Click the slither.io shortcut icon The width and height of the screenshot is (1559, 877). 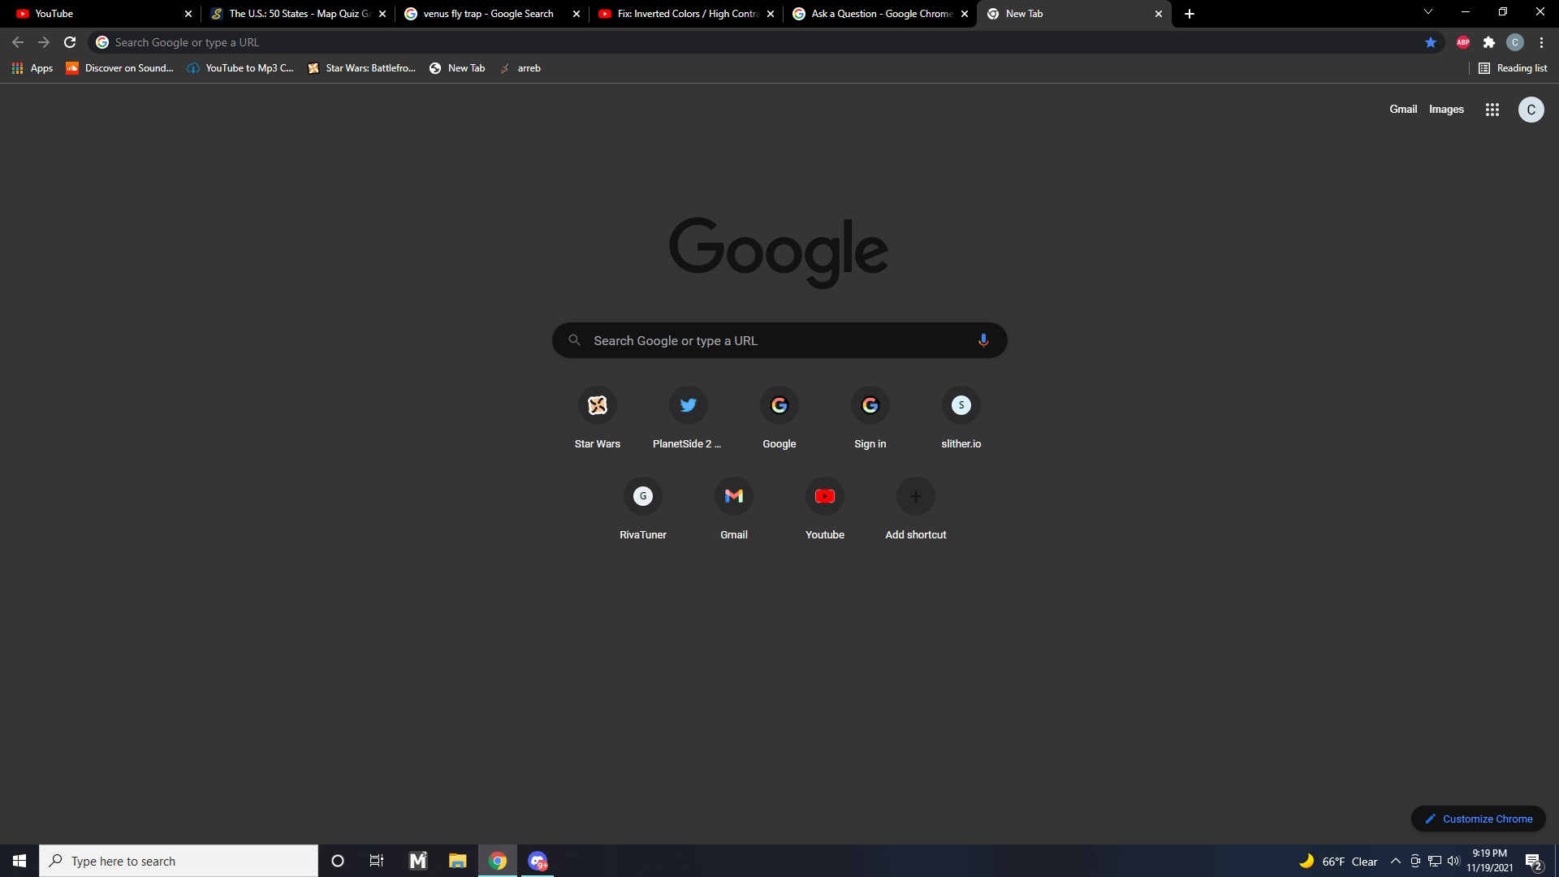961,404
